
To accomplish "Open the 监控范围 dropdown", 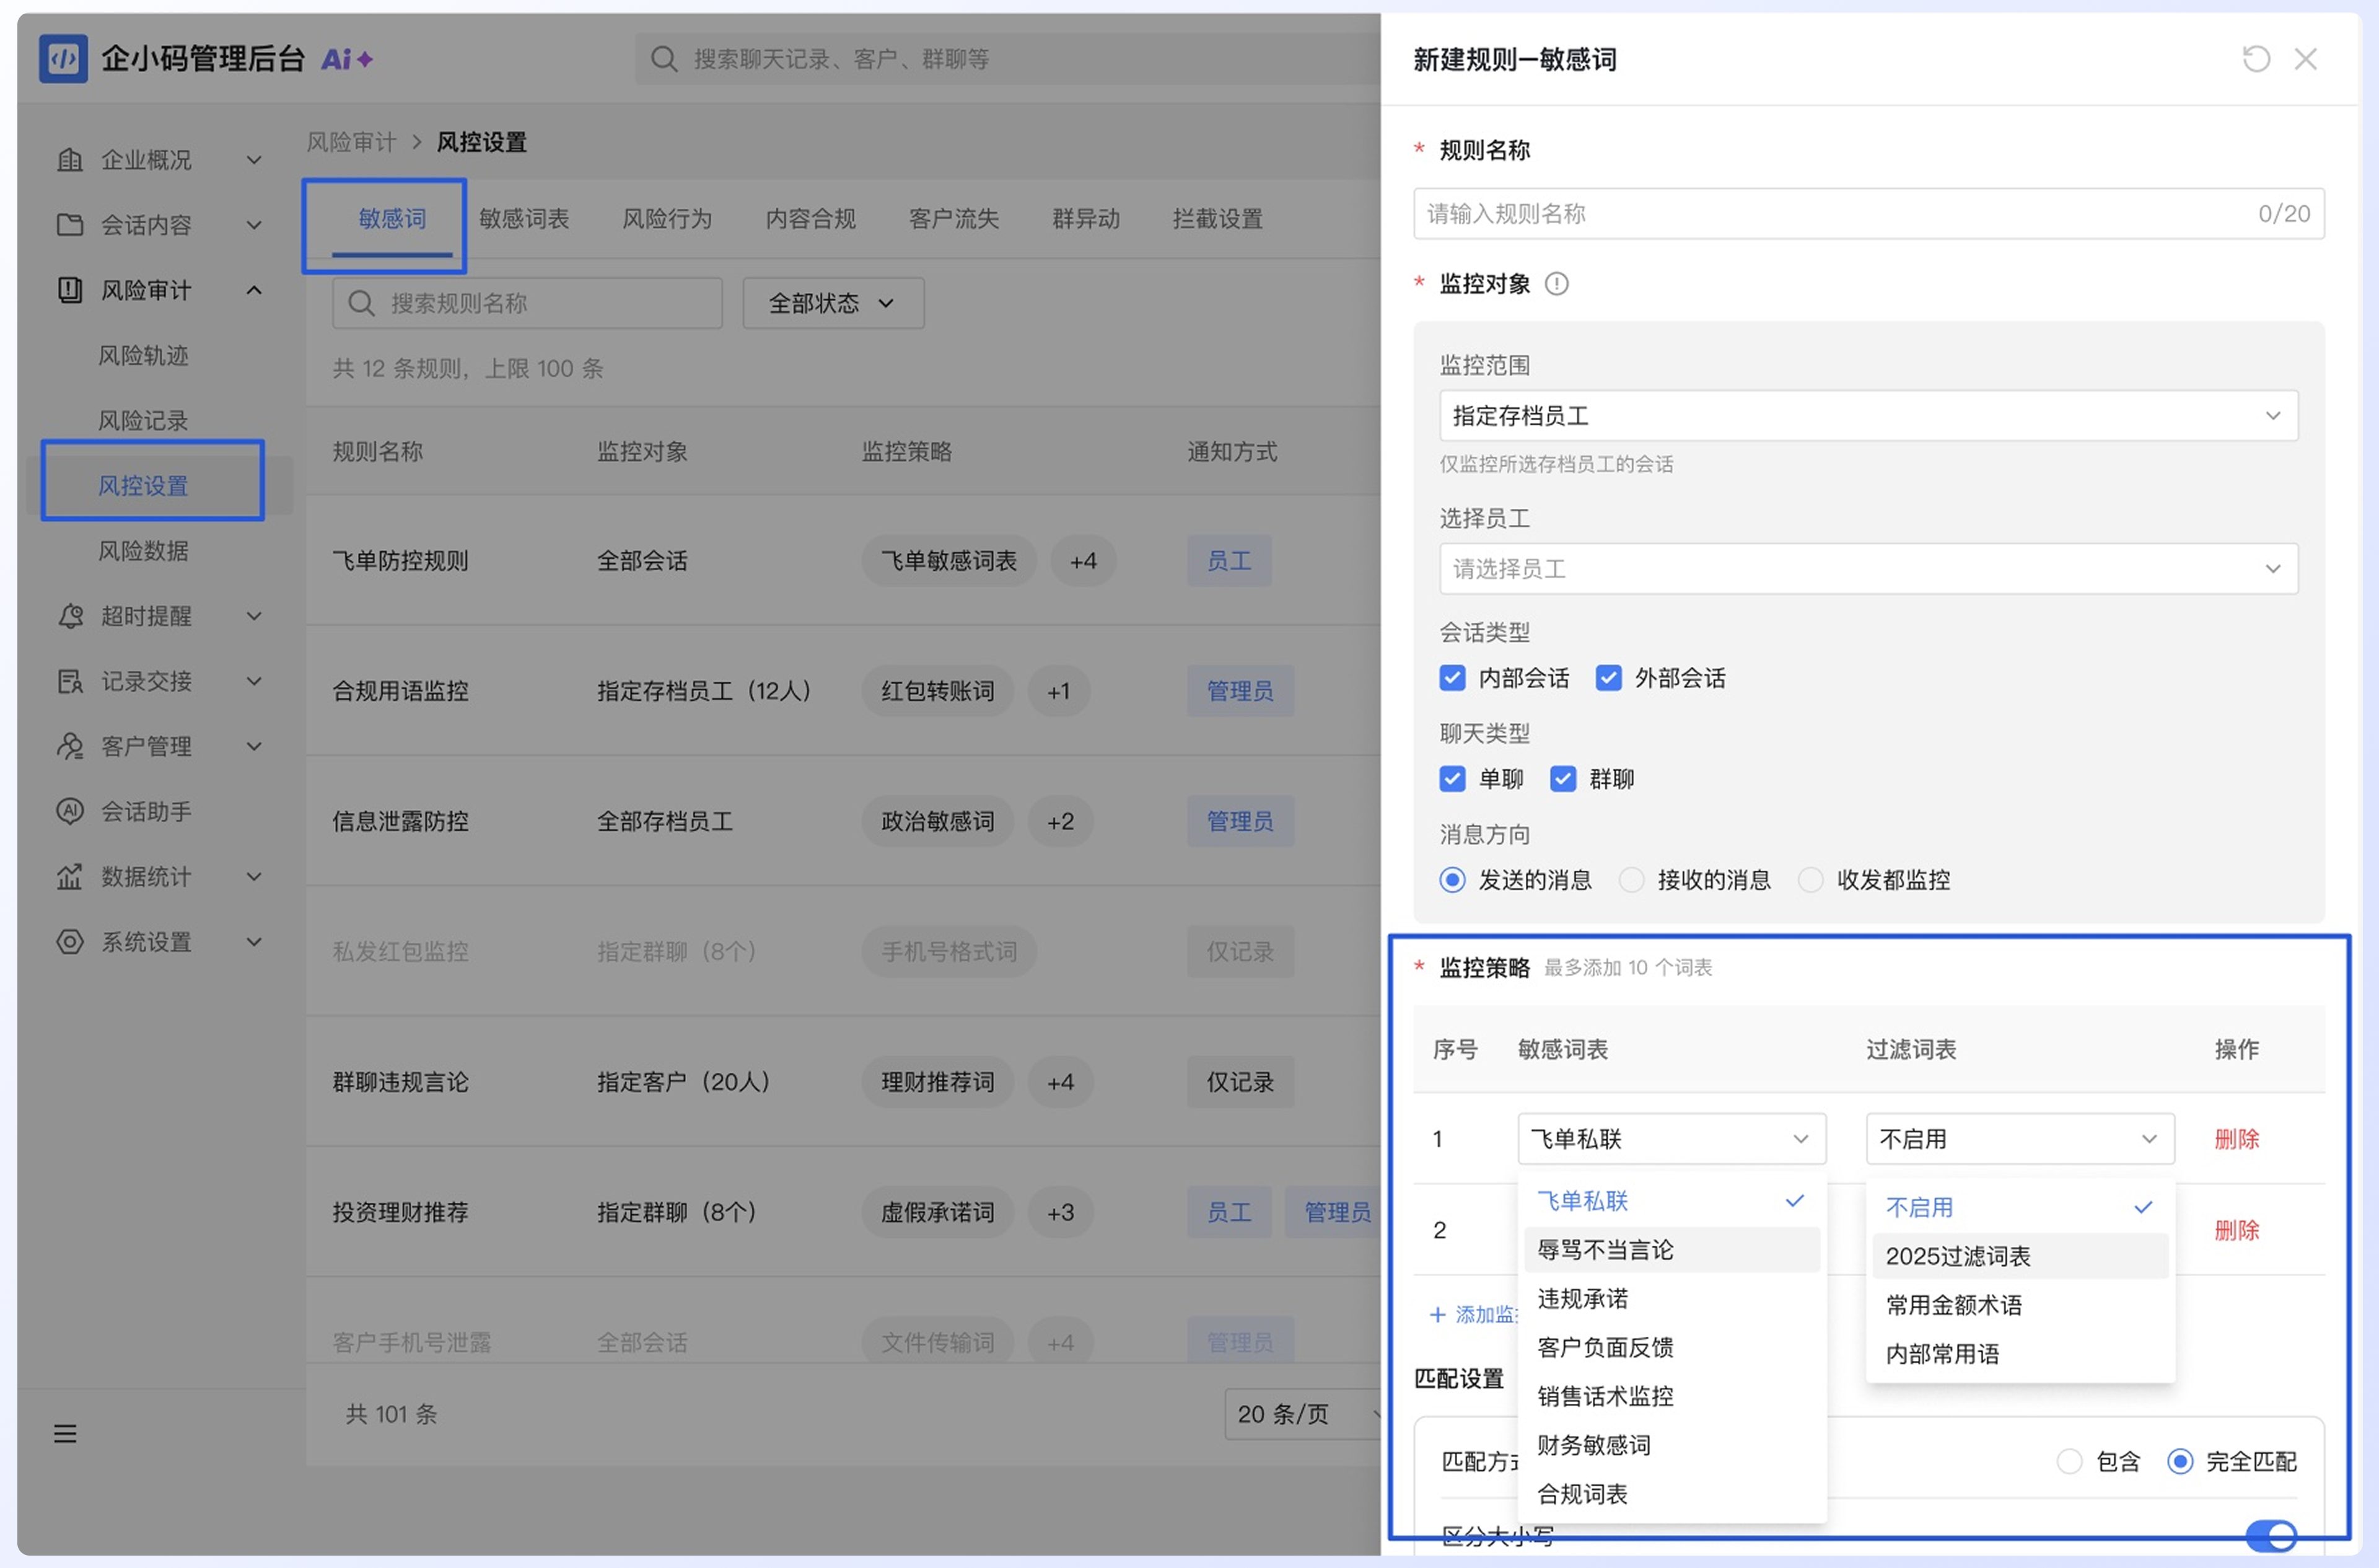I will click(1869, 415).
